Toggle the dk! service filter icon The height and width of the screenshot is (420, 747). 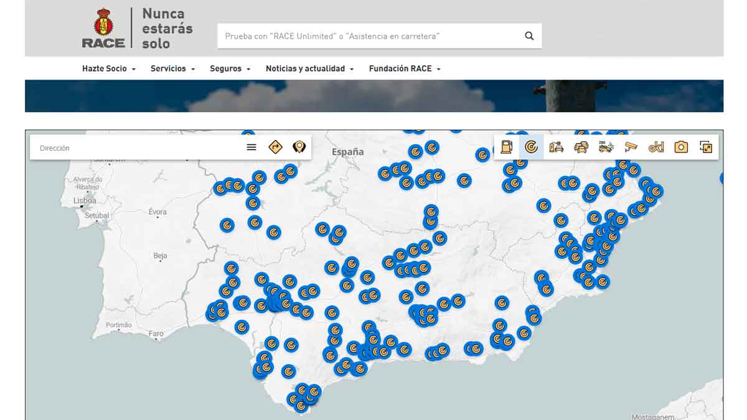(654, 147)
